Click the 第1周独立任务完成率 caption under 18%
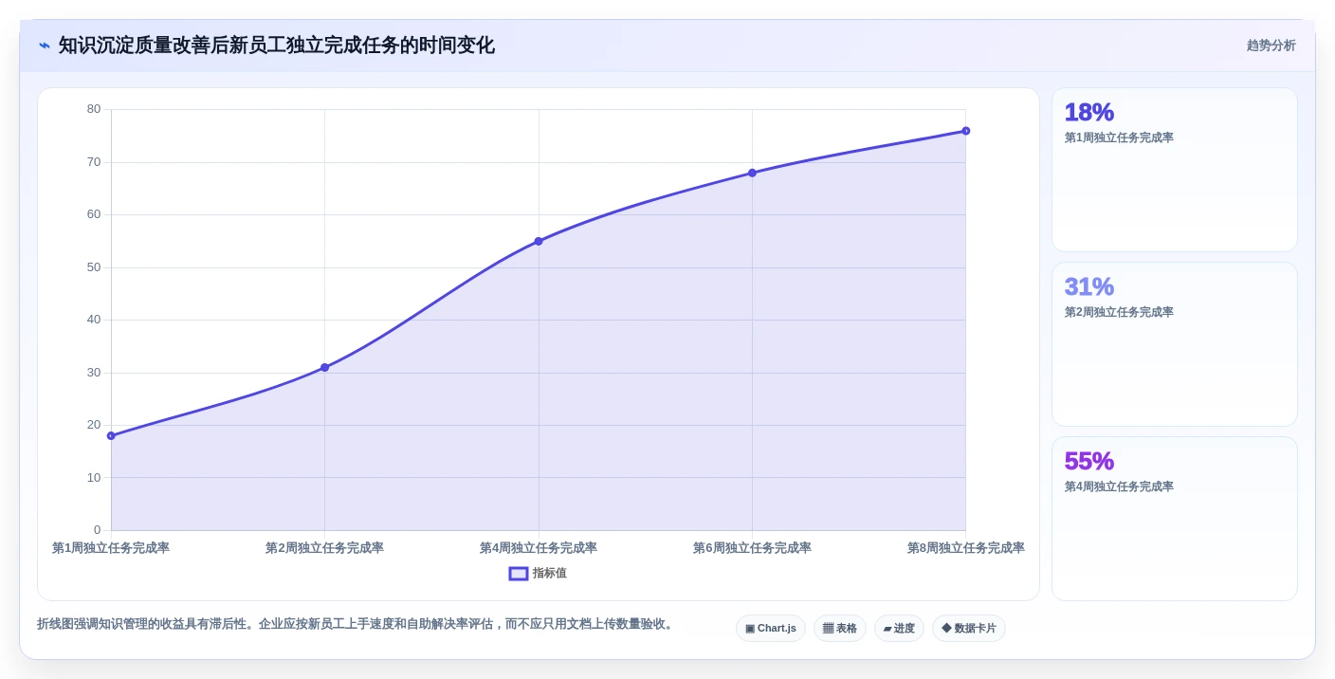This screenshot has height=679, width=1335. point(1119,138)
